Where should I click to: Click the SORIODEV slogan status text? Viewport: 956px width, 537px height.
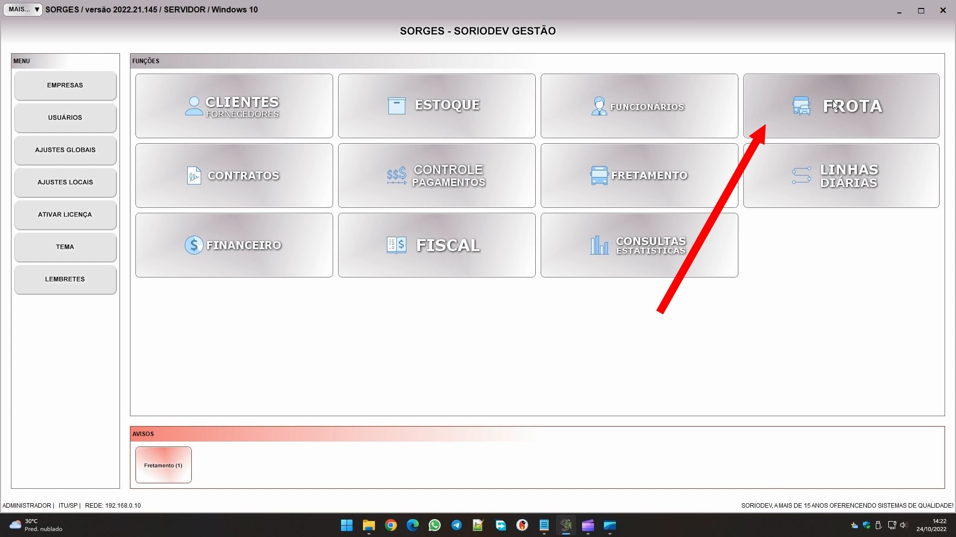pos(847,506)
